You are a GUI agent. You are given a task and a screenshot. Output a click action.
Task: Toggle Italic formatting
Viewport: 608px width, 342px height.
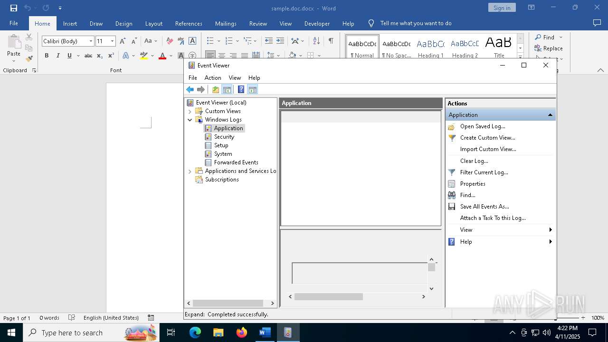tap(58, 56)
